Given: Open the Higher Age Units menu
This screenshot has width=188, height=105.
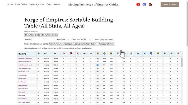Looking at the screenshot, I should pos(37,4).
